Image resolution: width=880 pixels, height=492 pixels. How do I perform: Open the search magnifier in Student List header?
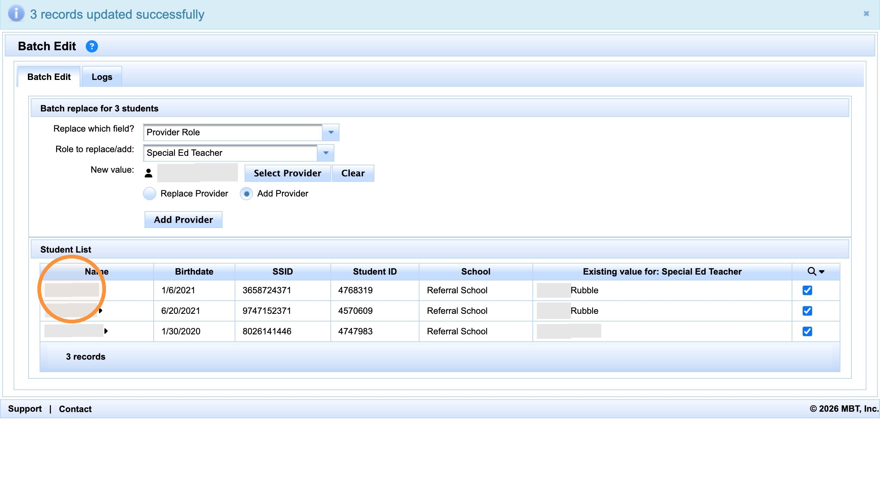[x=812, y=271]
